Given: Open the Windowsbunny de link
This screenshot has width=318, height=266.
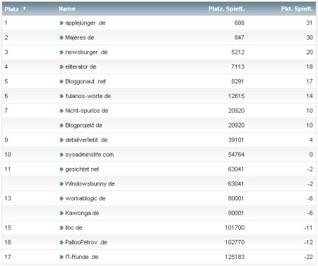Looking at the screenshot, I should tap(90, 183).
